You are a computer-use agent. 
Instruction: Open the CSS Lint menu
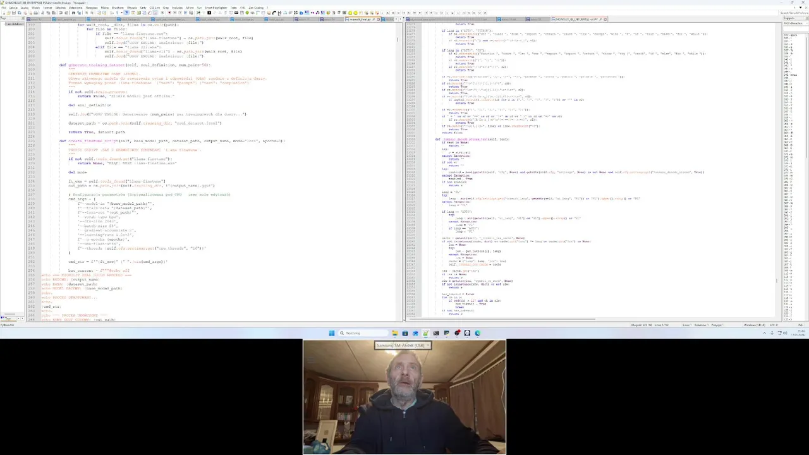tap(154, 8)
